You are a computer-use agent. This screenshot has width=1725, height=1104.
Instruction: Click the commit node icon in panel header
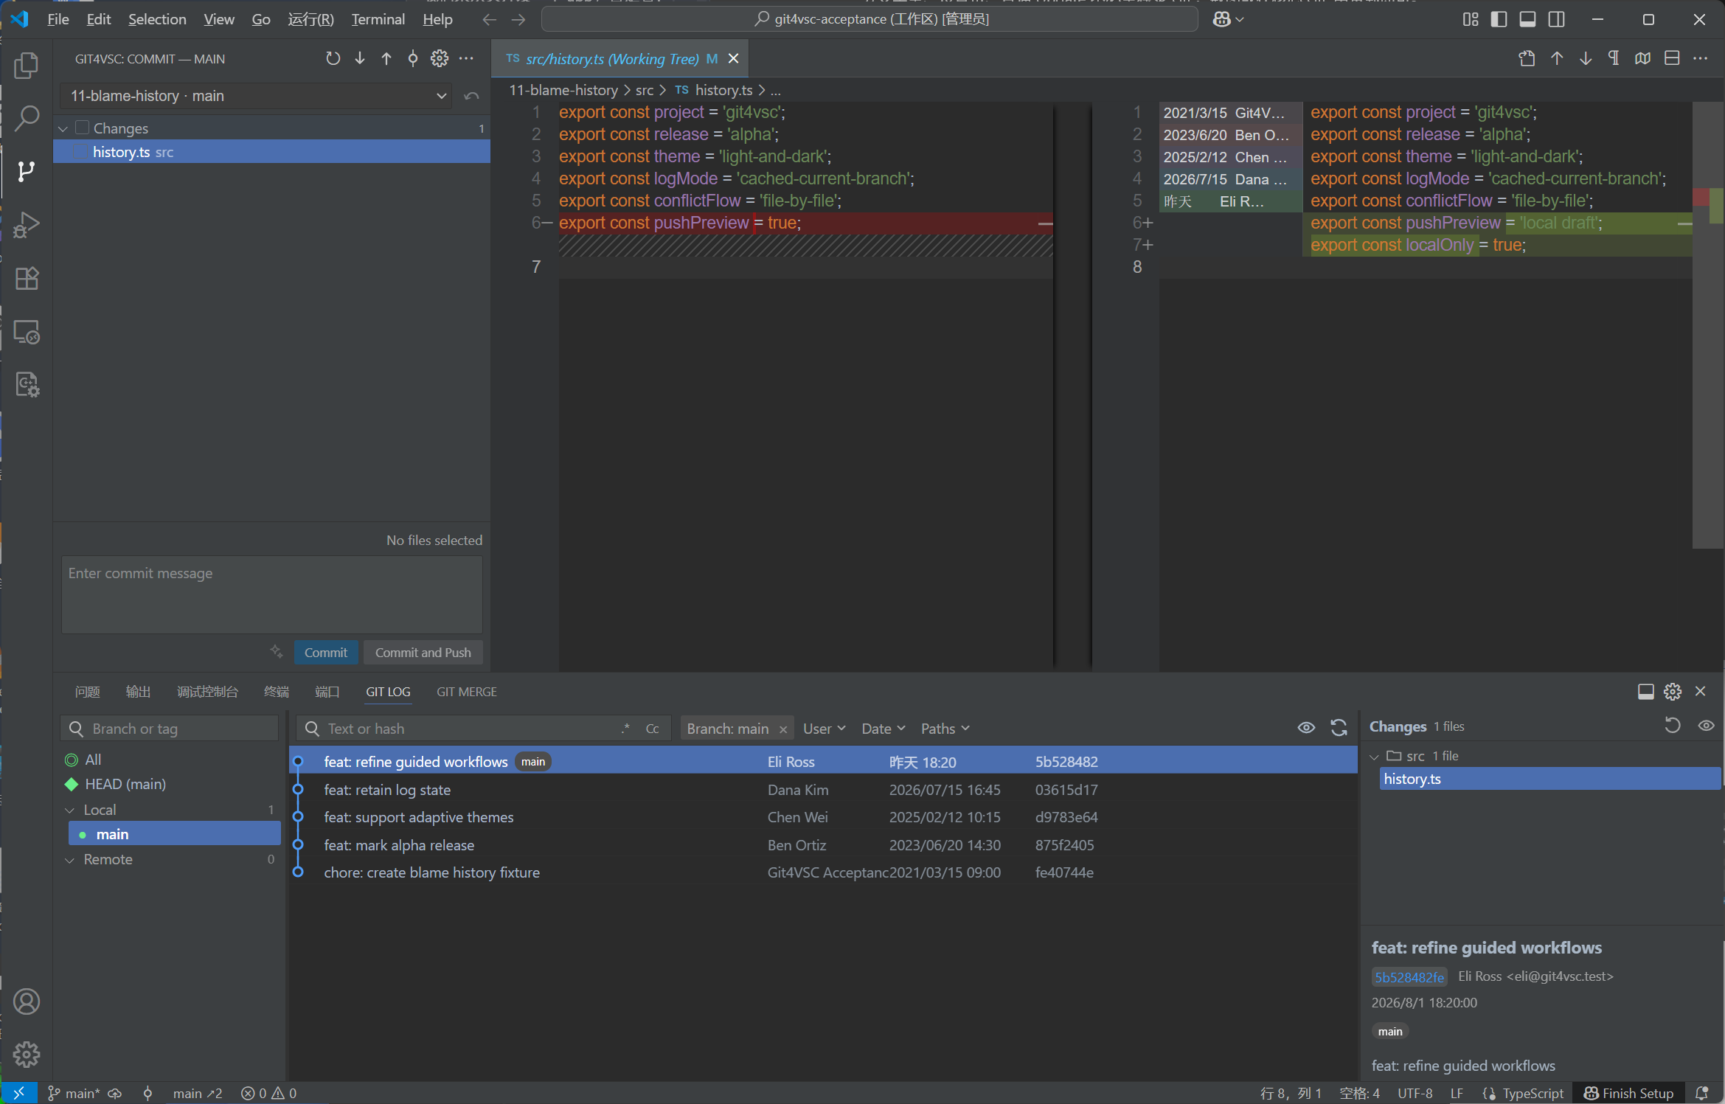[x=413, y=58]
